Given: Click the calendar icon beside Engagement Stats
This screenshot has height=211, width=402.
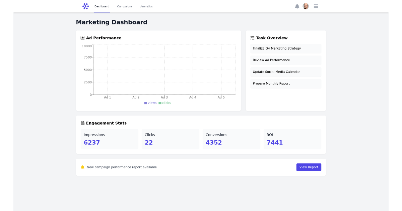Looking at the screenshot, I should pos(82,123).
